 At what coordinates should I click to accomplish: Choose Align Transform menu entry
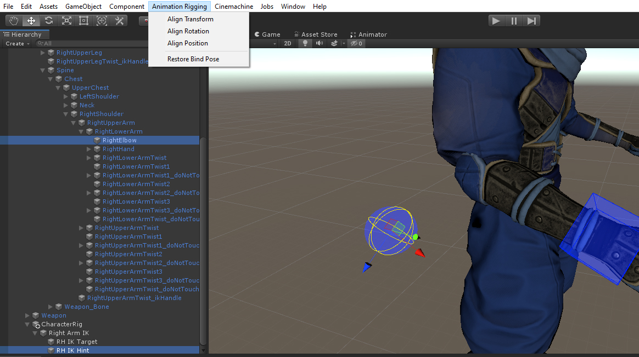(x=190, y=19)
